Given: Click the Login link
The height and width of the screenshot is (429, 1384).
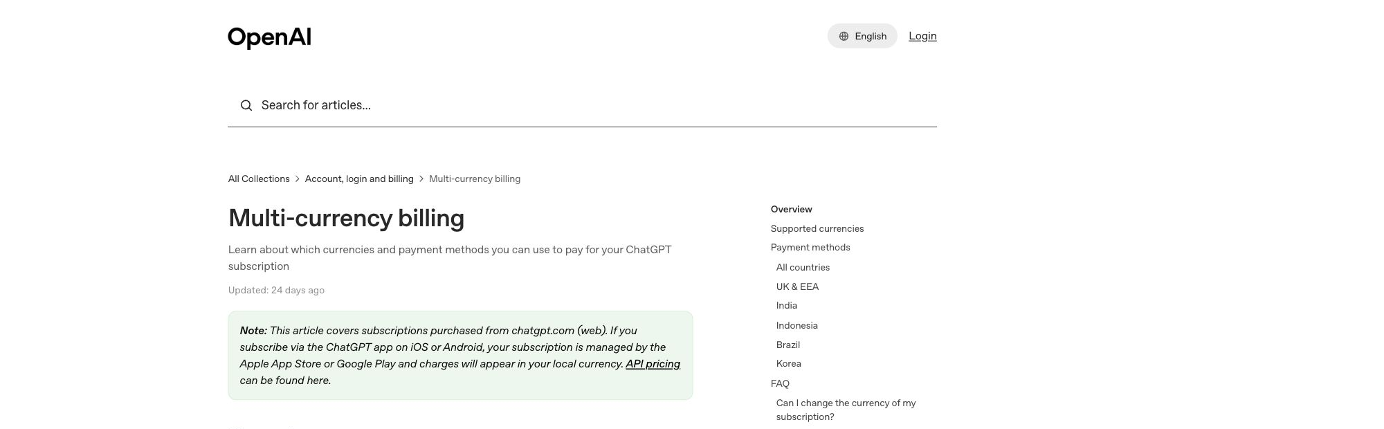Looking at the screenshot, I should click(922, 36).
